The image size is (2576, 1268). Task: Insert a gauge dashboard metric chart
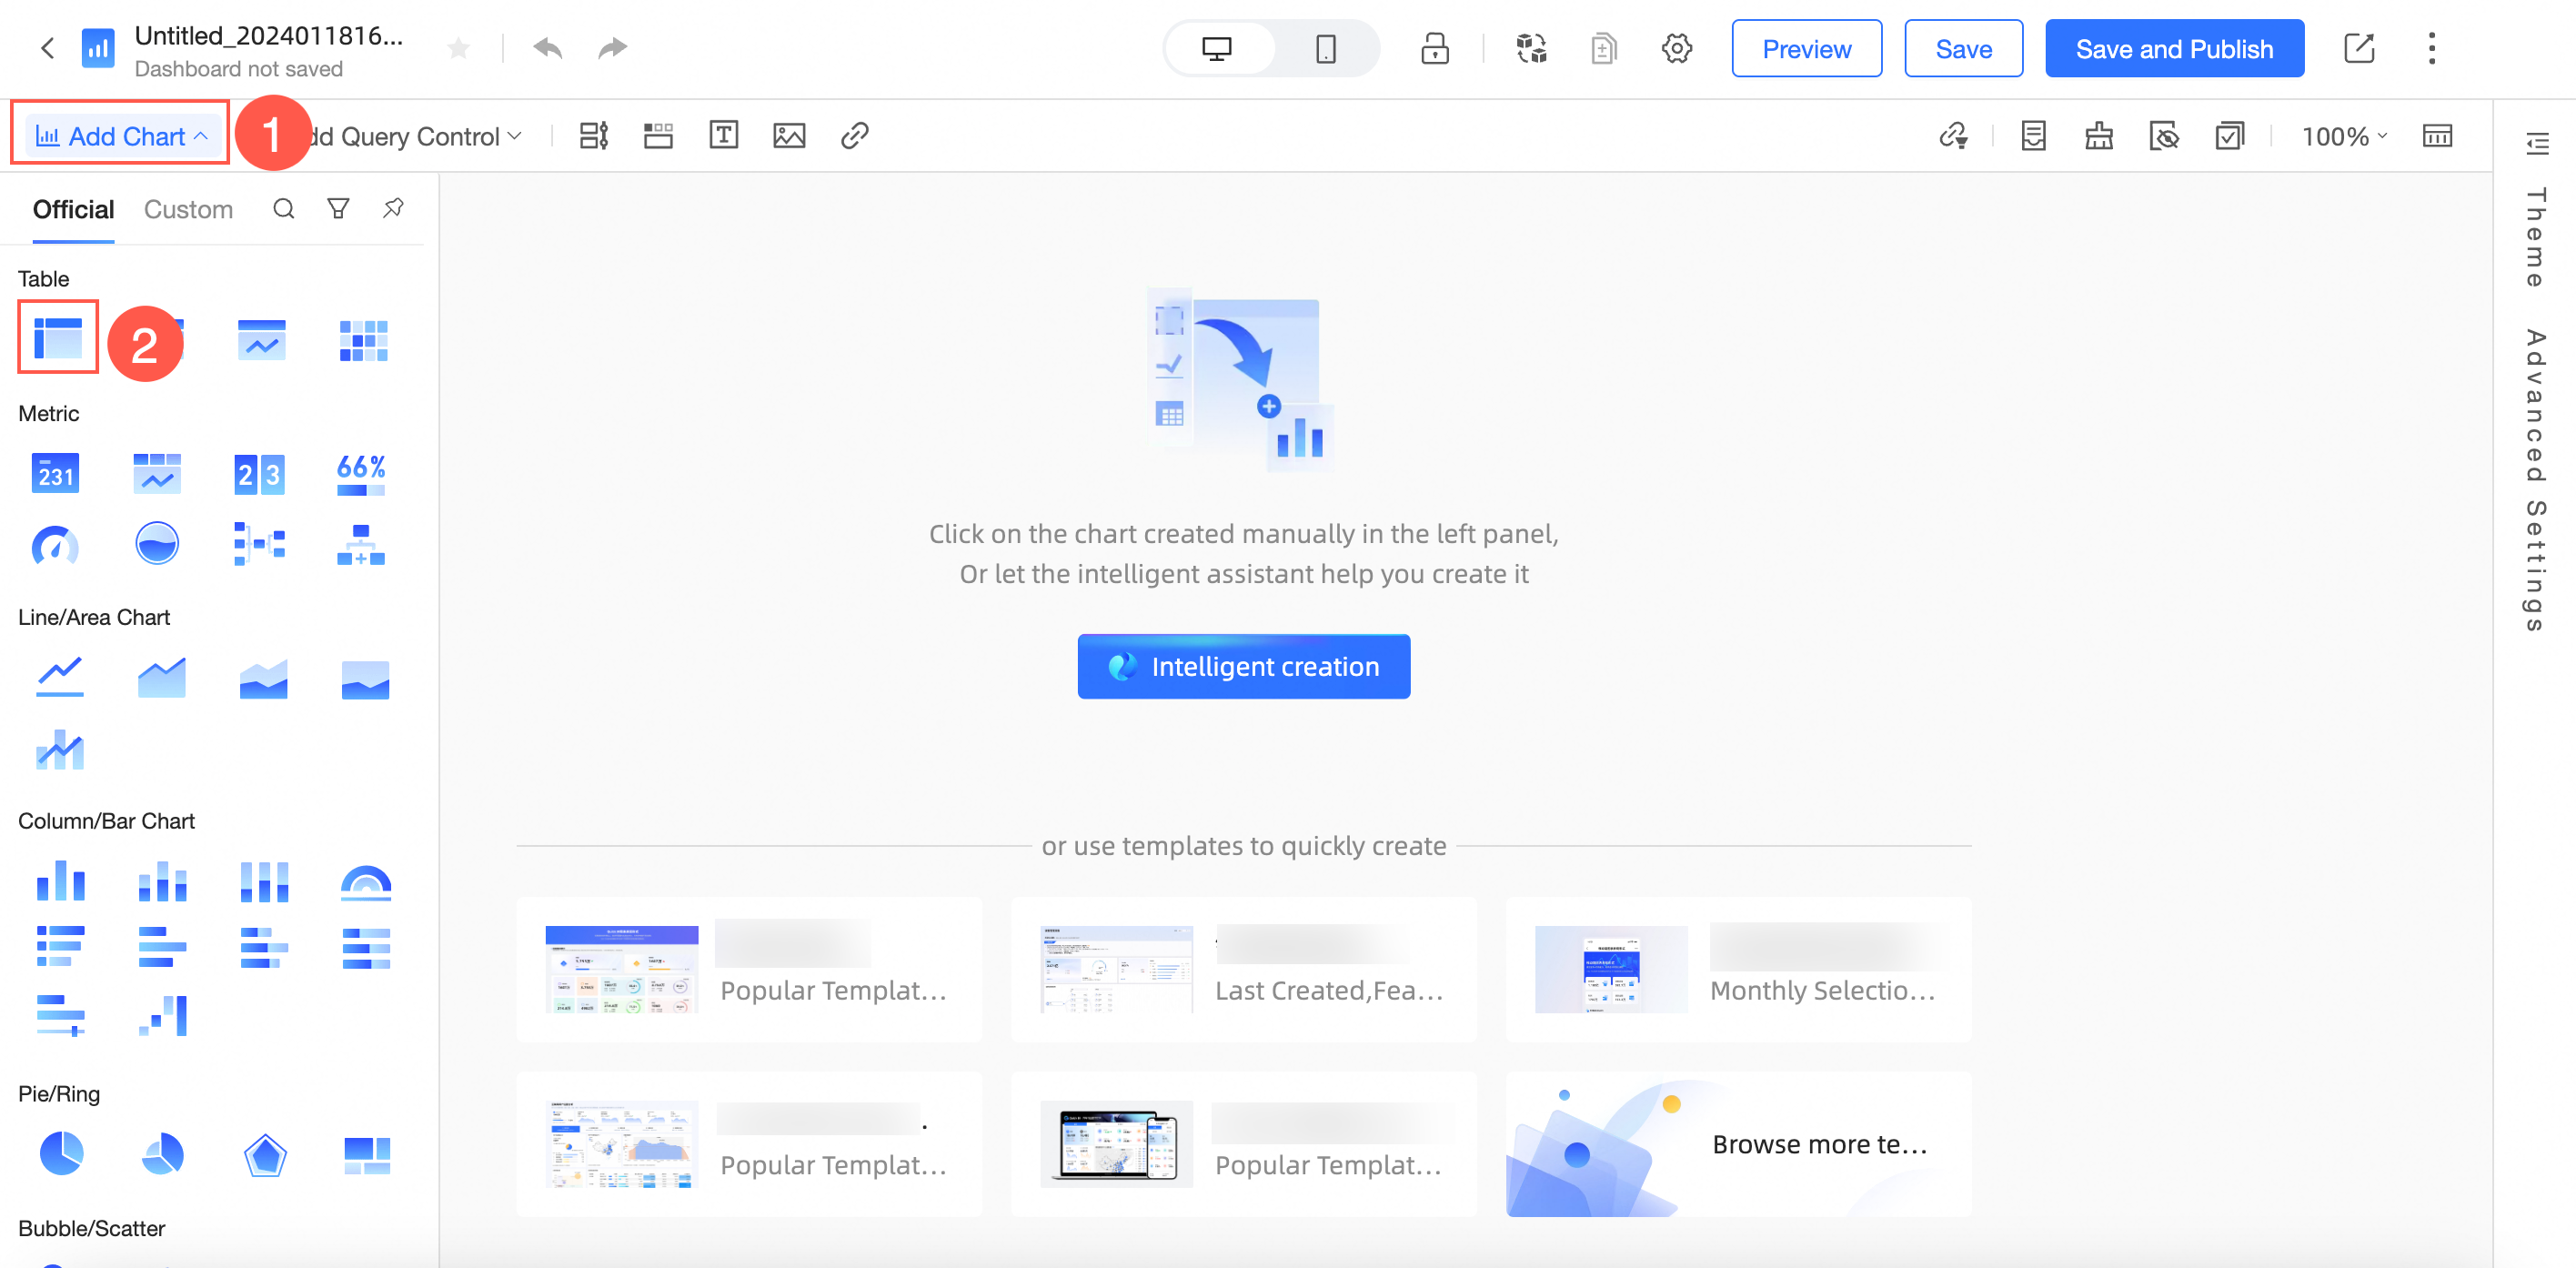(x=55, y=545)
